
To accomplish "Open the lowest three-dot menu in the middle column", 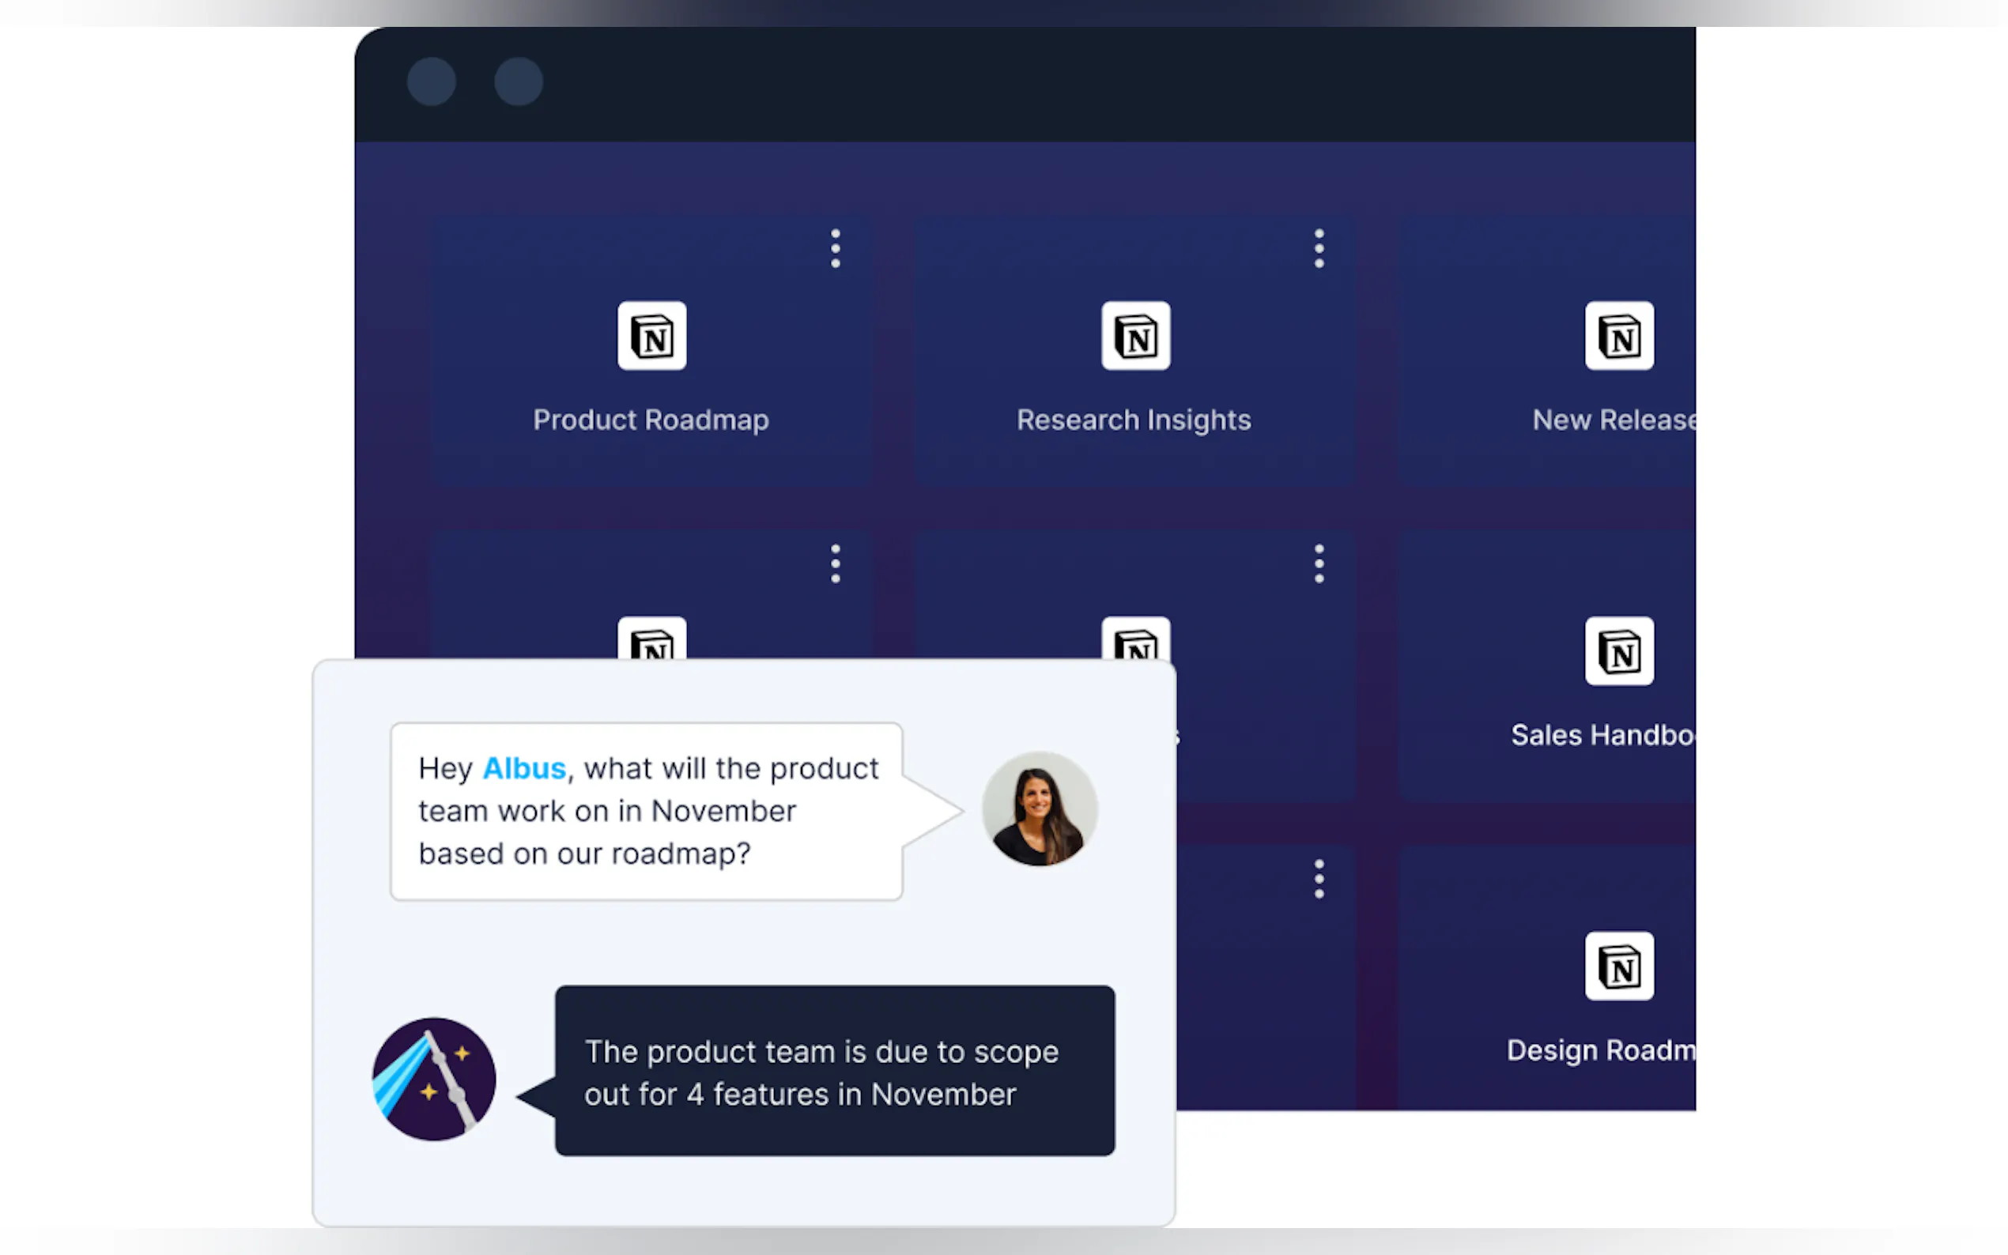I will click(x=1318, y=879).
